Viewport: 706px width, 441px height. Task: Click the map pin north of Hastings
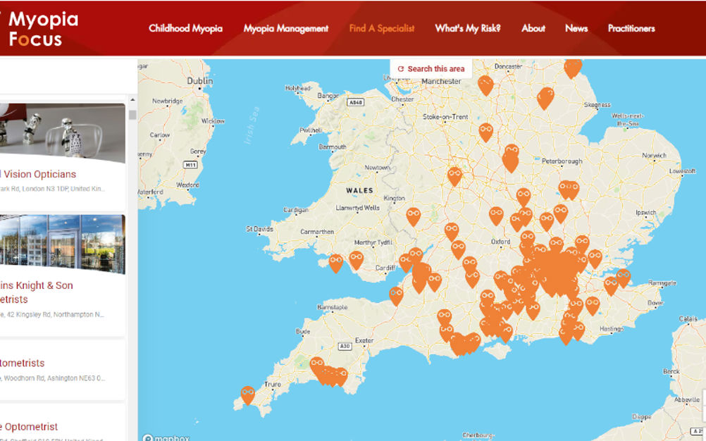click(593, 305)
